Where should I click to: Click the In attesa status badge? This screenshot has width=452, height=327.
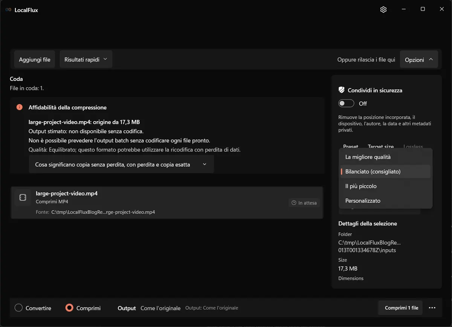pos(304,203)
